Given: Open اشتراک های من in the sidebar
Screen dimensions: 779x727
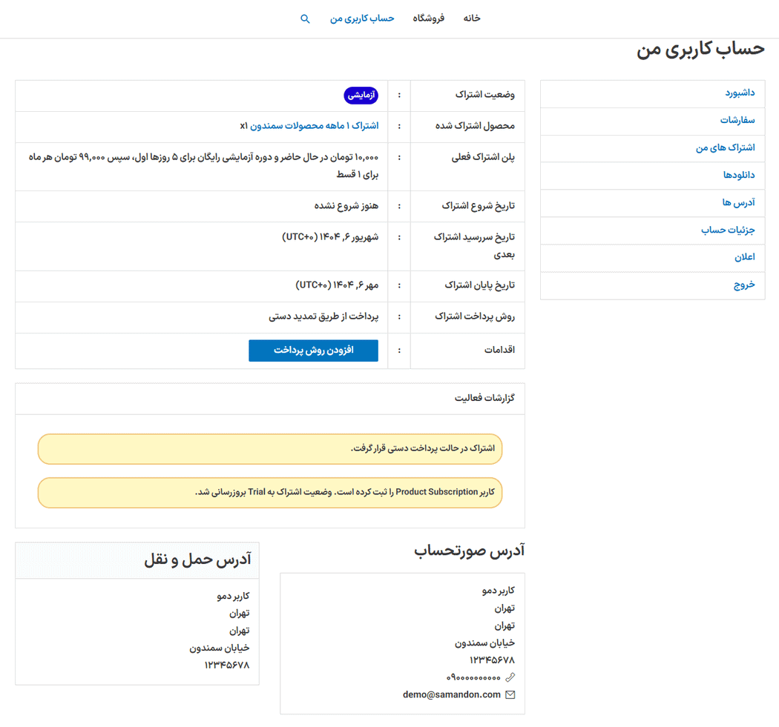Looking at the screenshot, I should (x=725, y=147).
